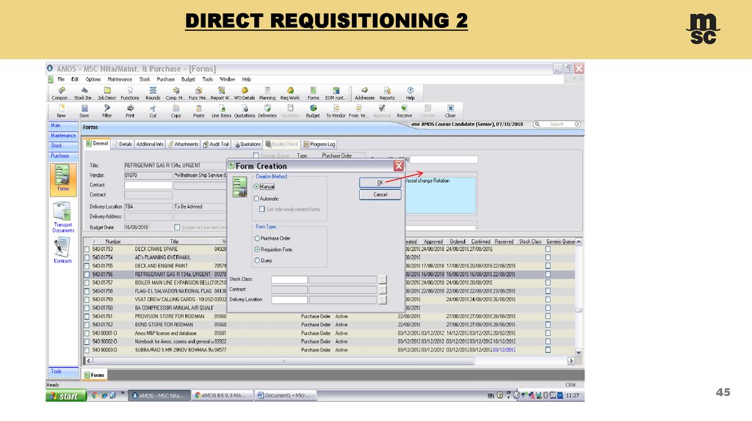This screenshot has height=421, width=752.
Task: Open the Req Work toolbar icon
Action: [290, 93]
